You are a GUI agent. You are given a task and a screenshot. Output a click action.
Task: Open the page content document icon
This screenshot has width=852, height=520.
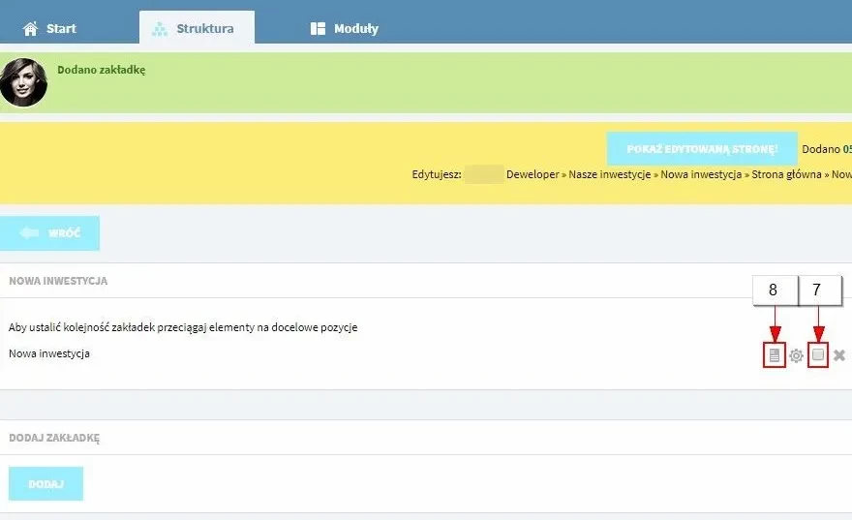pyautogui.click(x=775, y=355)
